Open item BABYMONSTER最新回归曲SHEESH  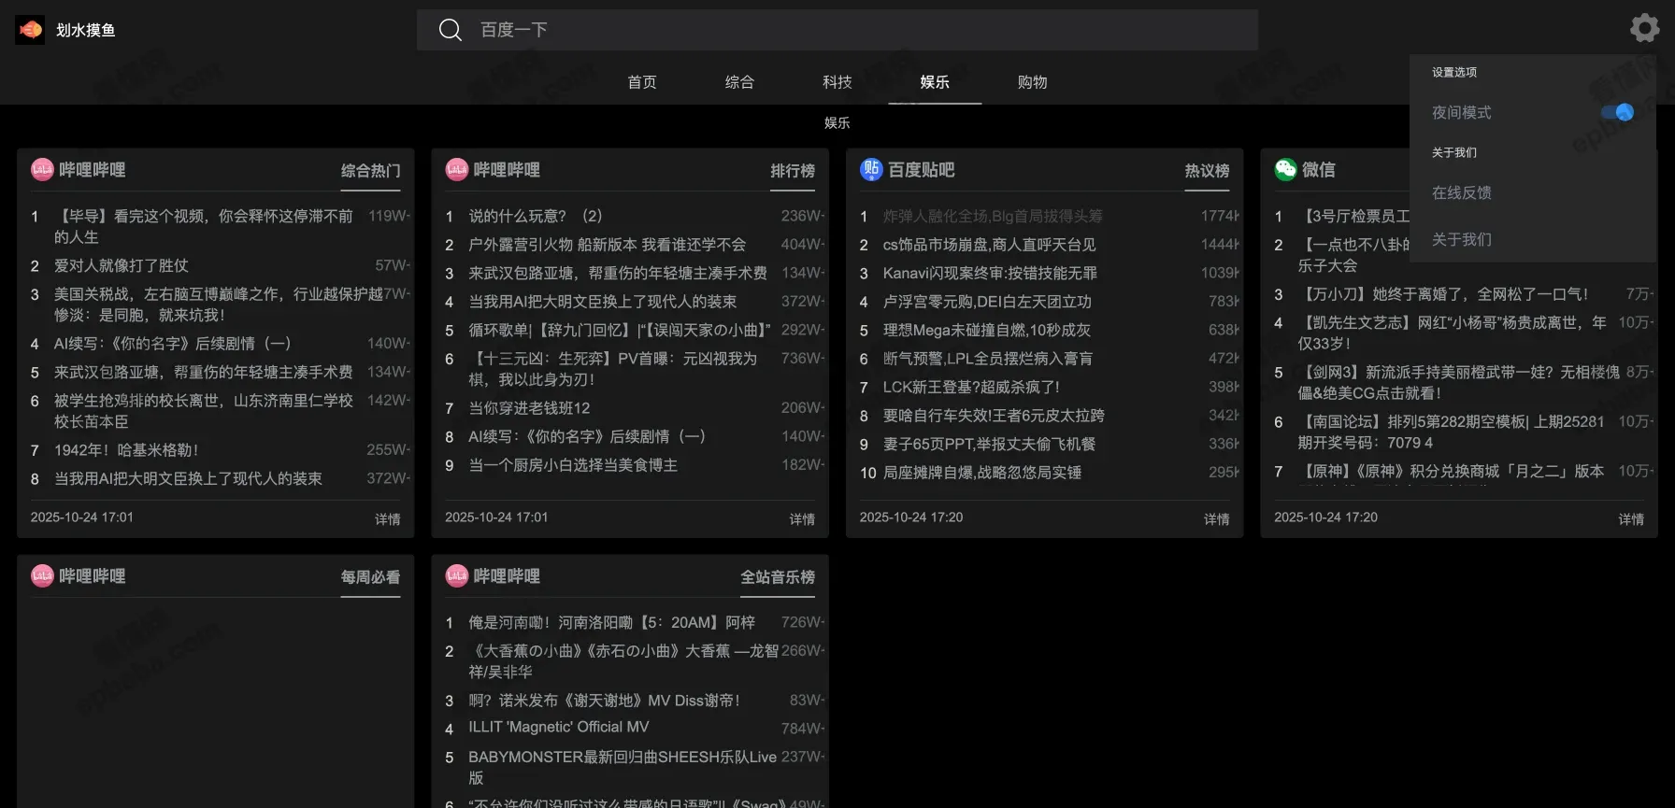[623, 767]
